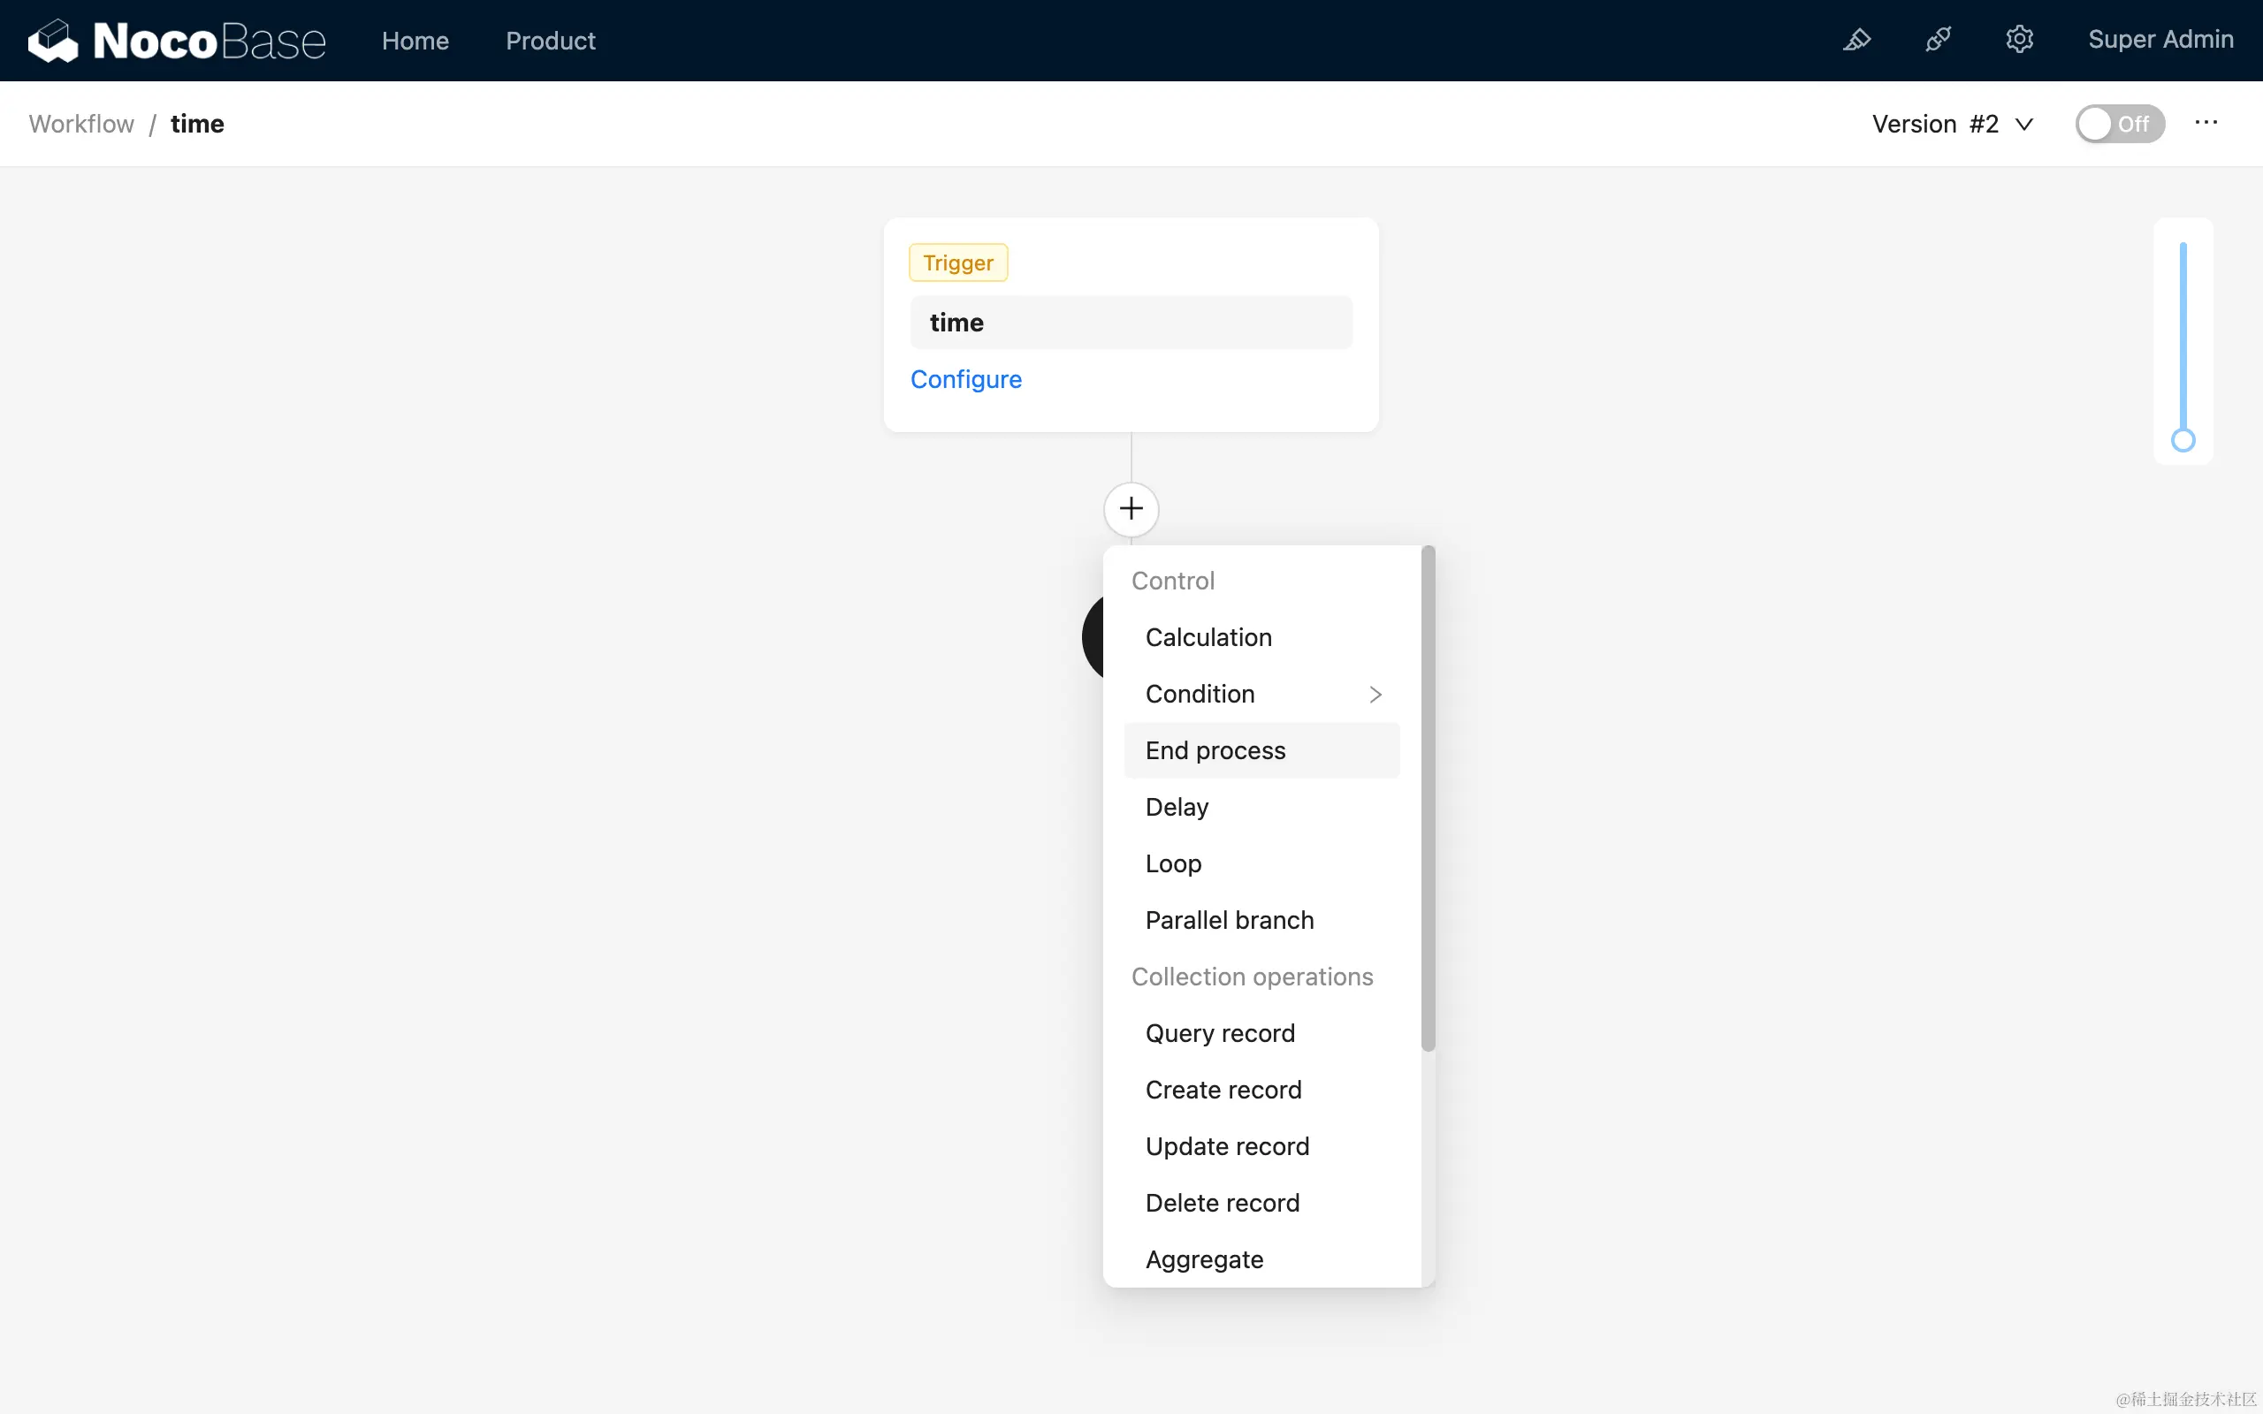The image size is (2263, 1414).
Task: Go to Workflow breadcrumb link
Action: (81, 124)
